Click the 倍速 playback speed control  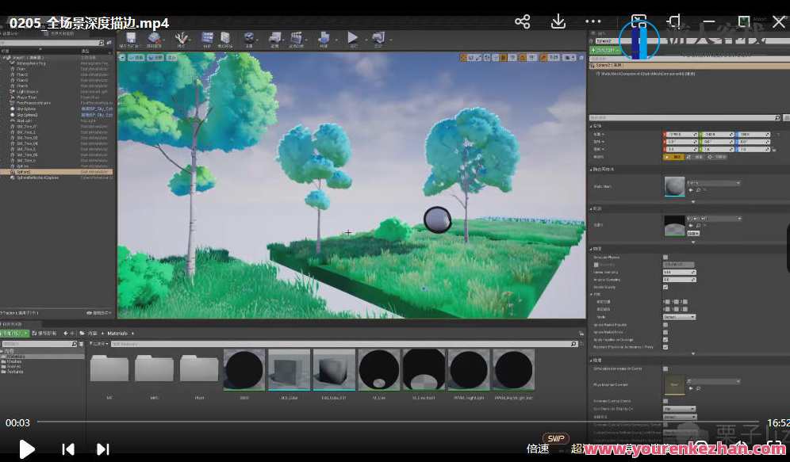538,449
